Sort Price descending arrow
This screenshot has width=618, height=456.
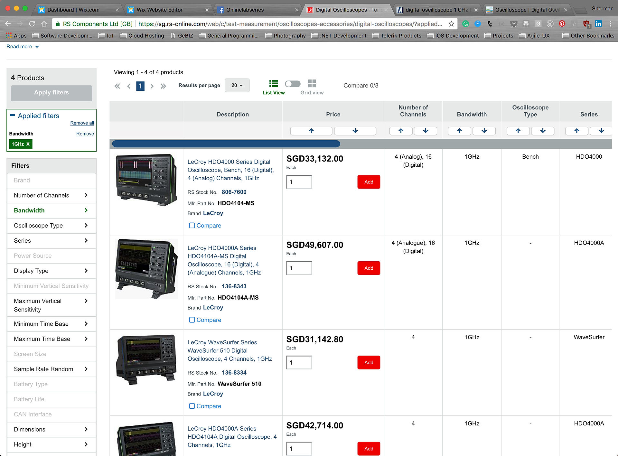(x=355, y=131)
